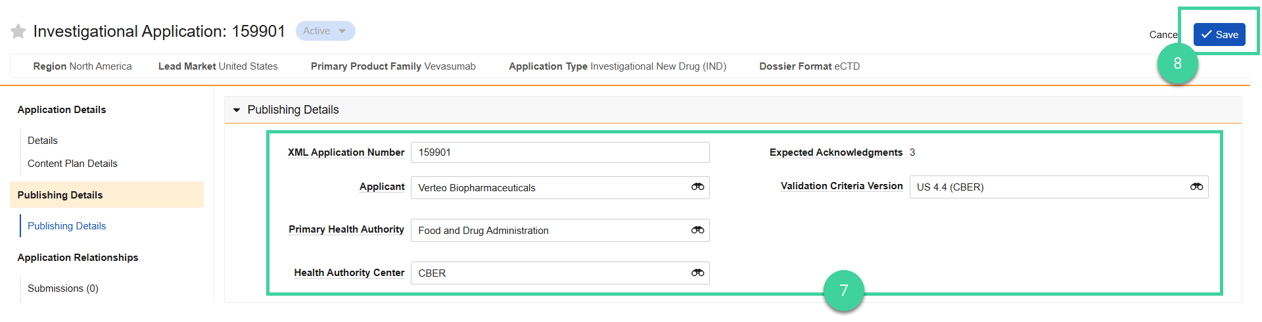Image resolution: width=1262 pixels, height=322 pixels.
Task: Open the Publishing Details sub-link
Action: [x=66, y=226]
